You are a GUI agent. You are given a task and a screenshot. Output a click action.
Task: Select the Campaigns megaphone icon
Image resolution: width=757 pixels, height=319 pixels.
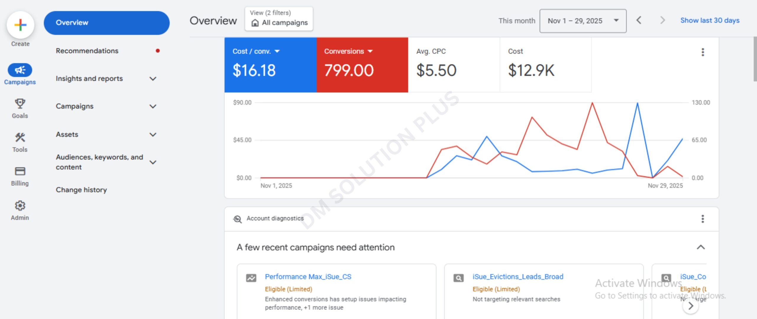[20, 70]
